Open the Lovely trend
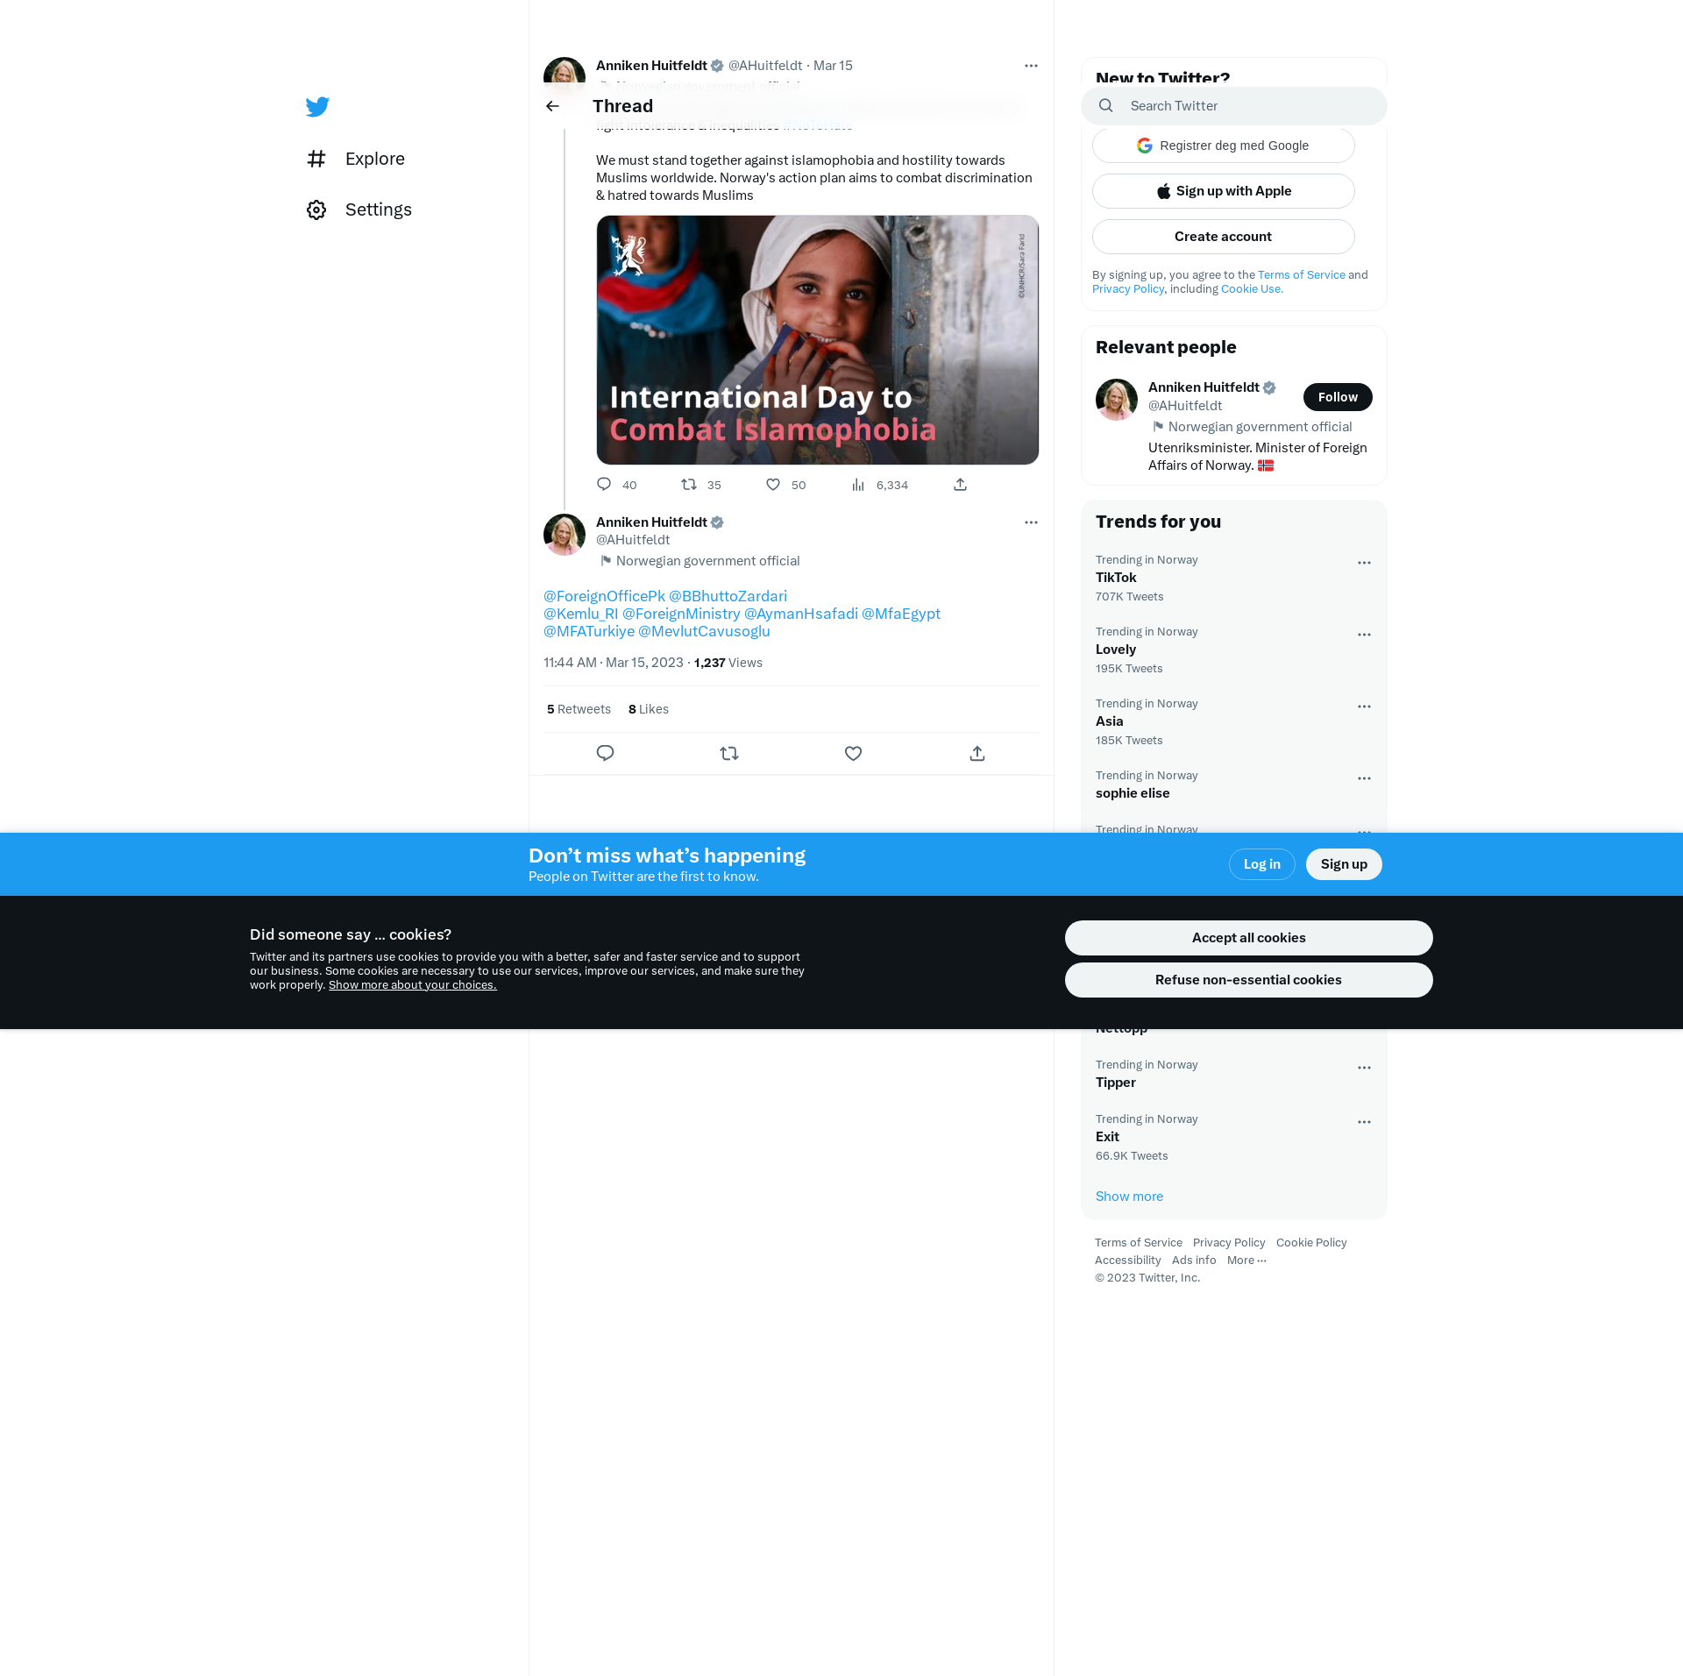This screenshot has height=1676, width=1683. pyautogui.click(x=1234, y=650)
